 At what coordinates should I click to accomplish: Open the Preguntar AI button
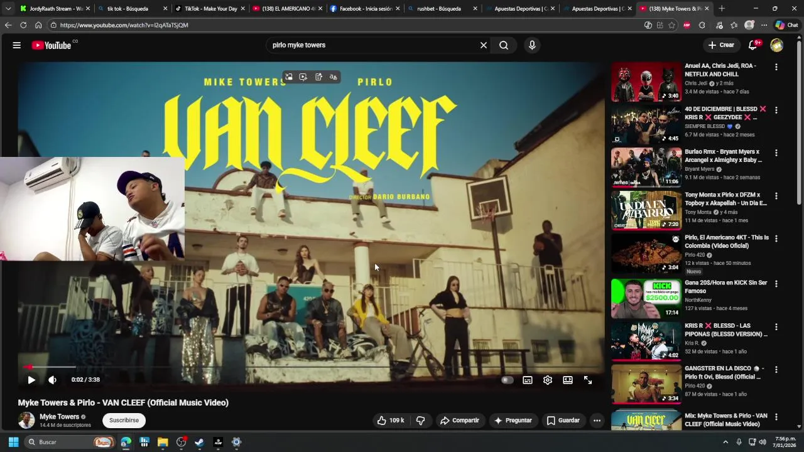[x=513, y=421]
